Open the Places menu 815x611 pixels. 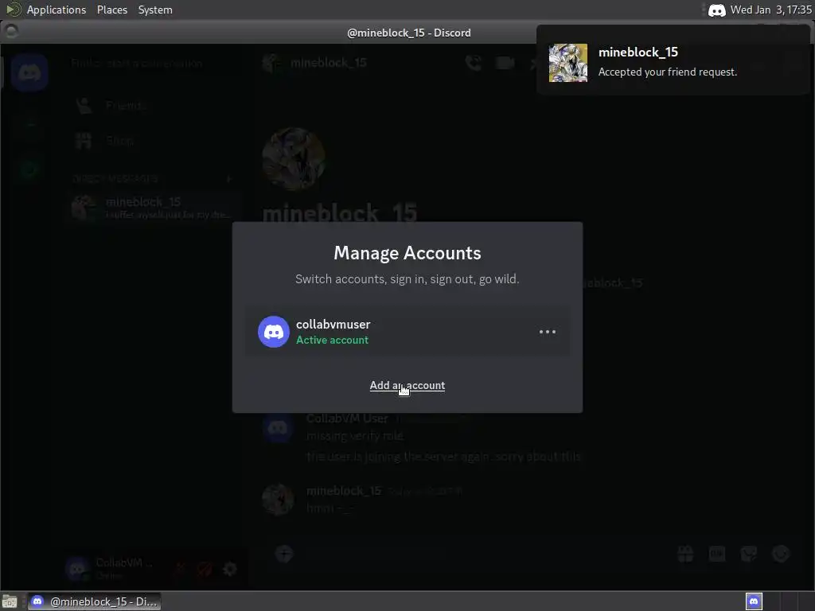click(x=111, y=10)
